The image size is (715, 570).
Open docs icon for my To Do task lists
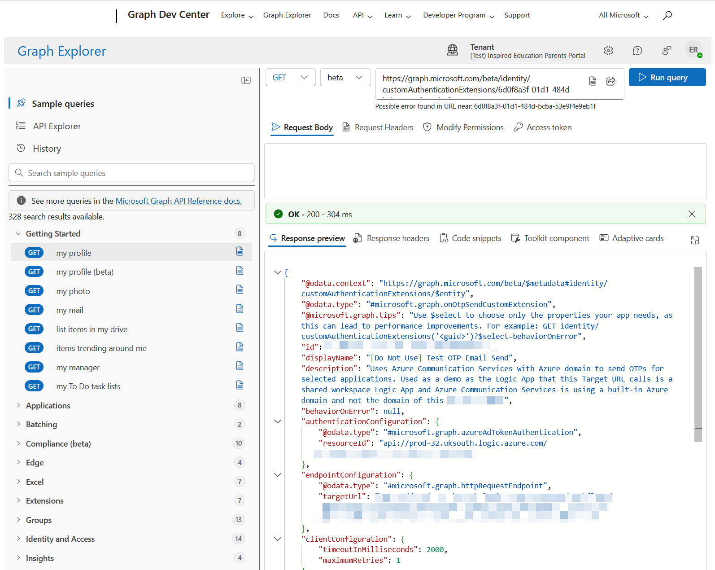pyautogui.click(x=240, y=385)
